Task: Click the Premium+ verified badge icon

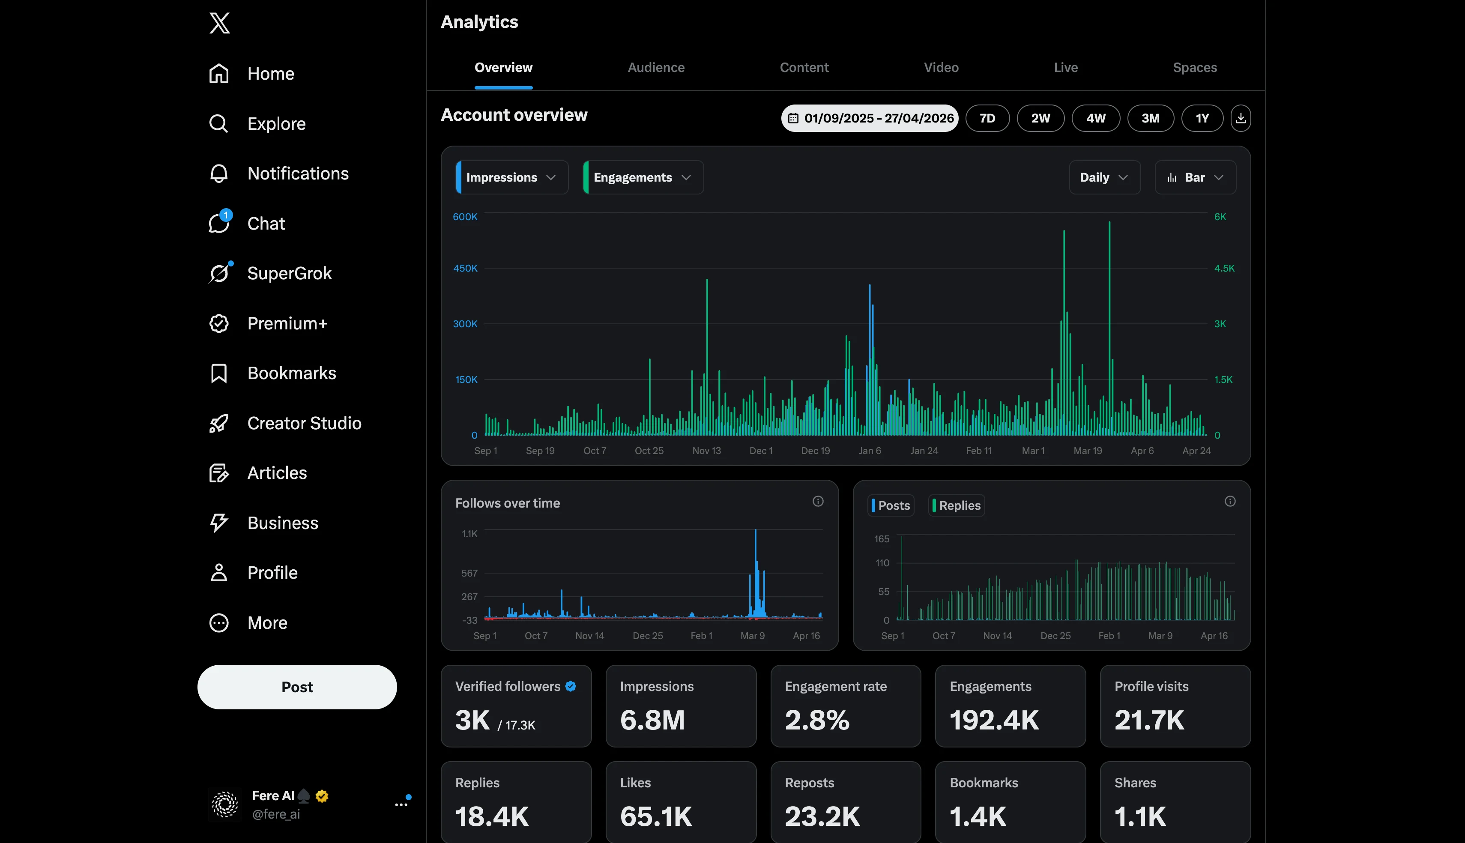Action: (x=219, y=323)
